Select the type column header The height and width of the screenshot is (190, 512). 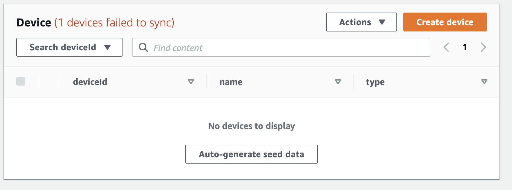pos(375,82)
